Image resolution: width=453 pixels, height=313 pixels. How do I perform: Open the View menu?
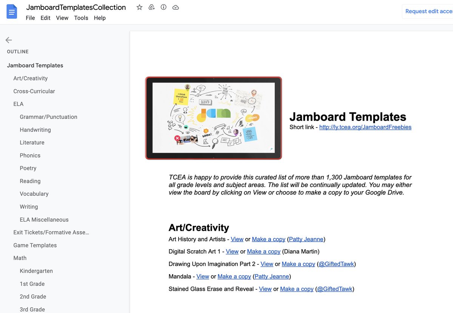click(x=62, y=18)
